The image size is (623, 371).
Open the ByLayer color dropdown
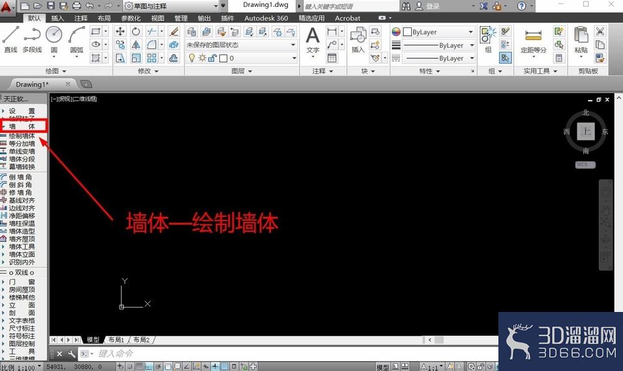(439, 32)
